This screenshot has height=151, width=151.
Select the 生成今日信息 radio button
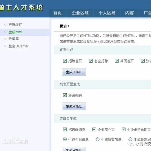tap(65, 139)
